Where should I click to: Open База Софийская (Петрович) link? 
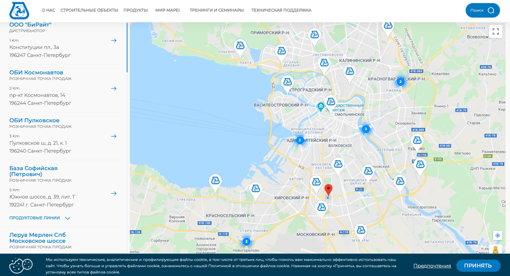point(33,171)
